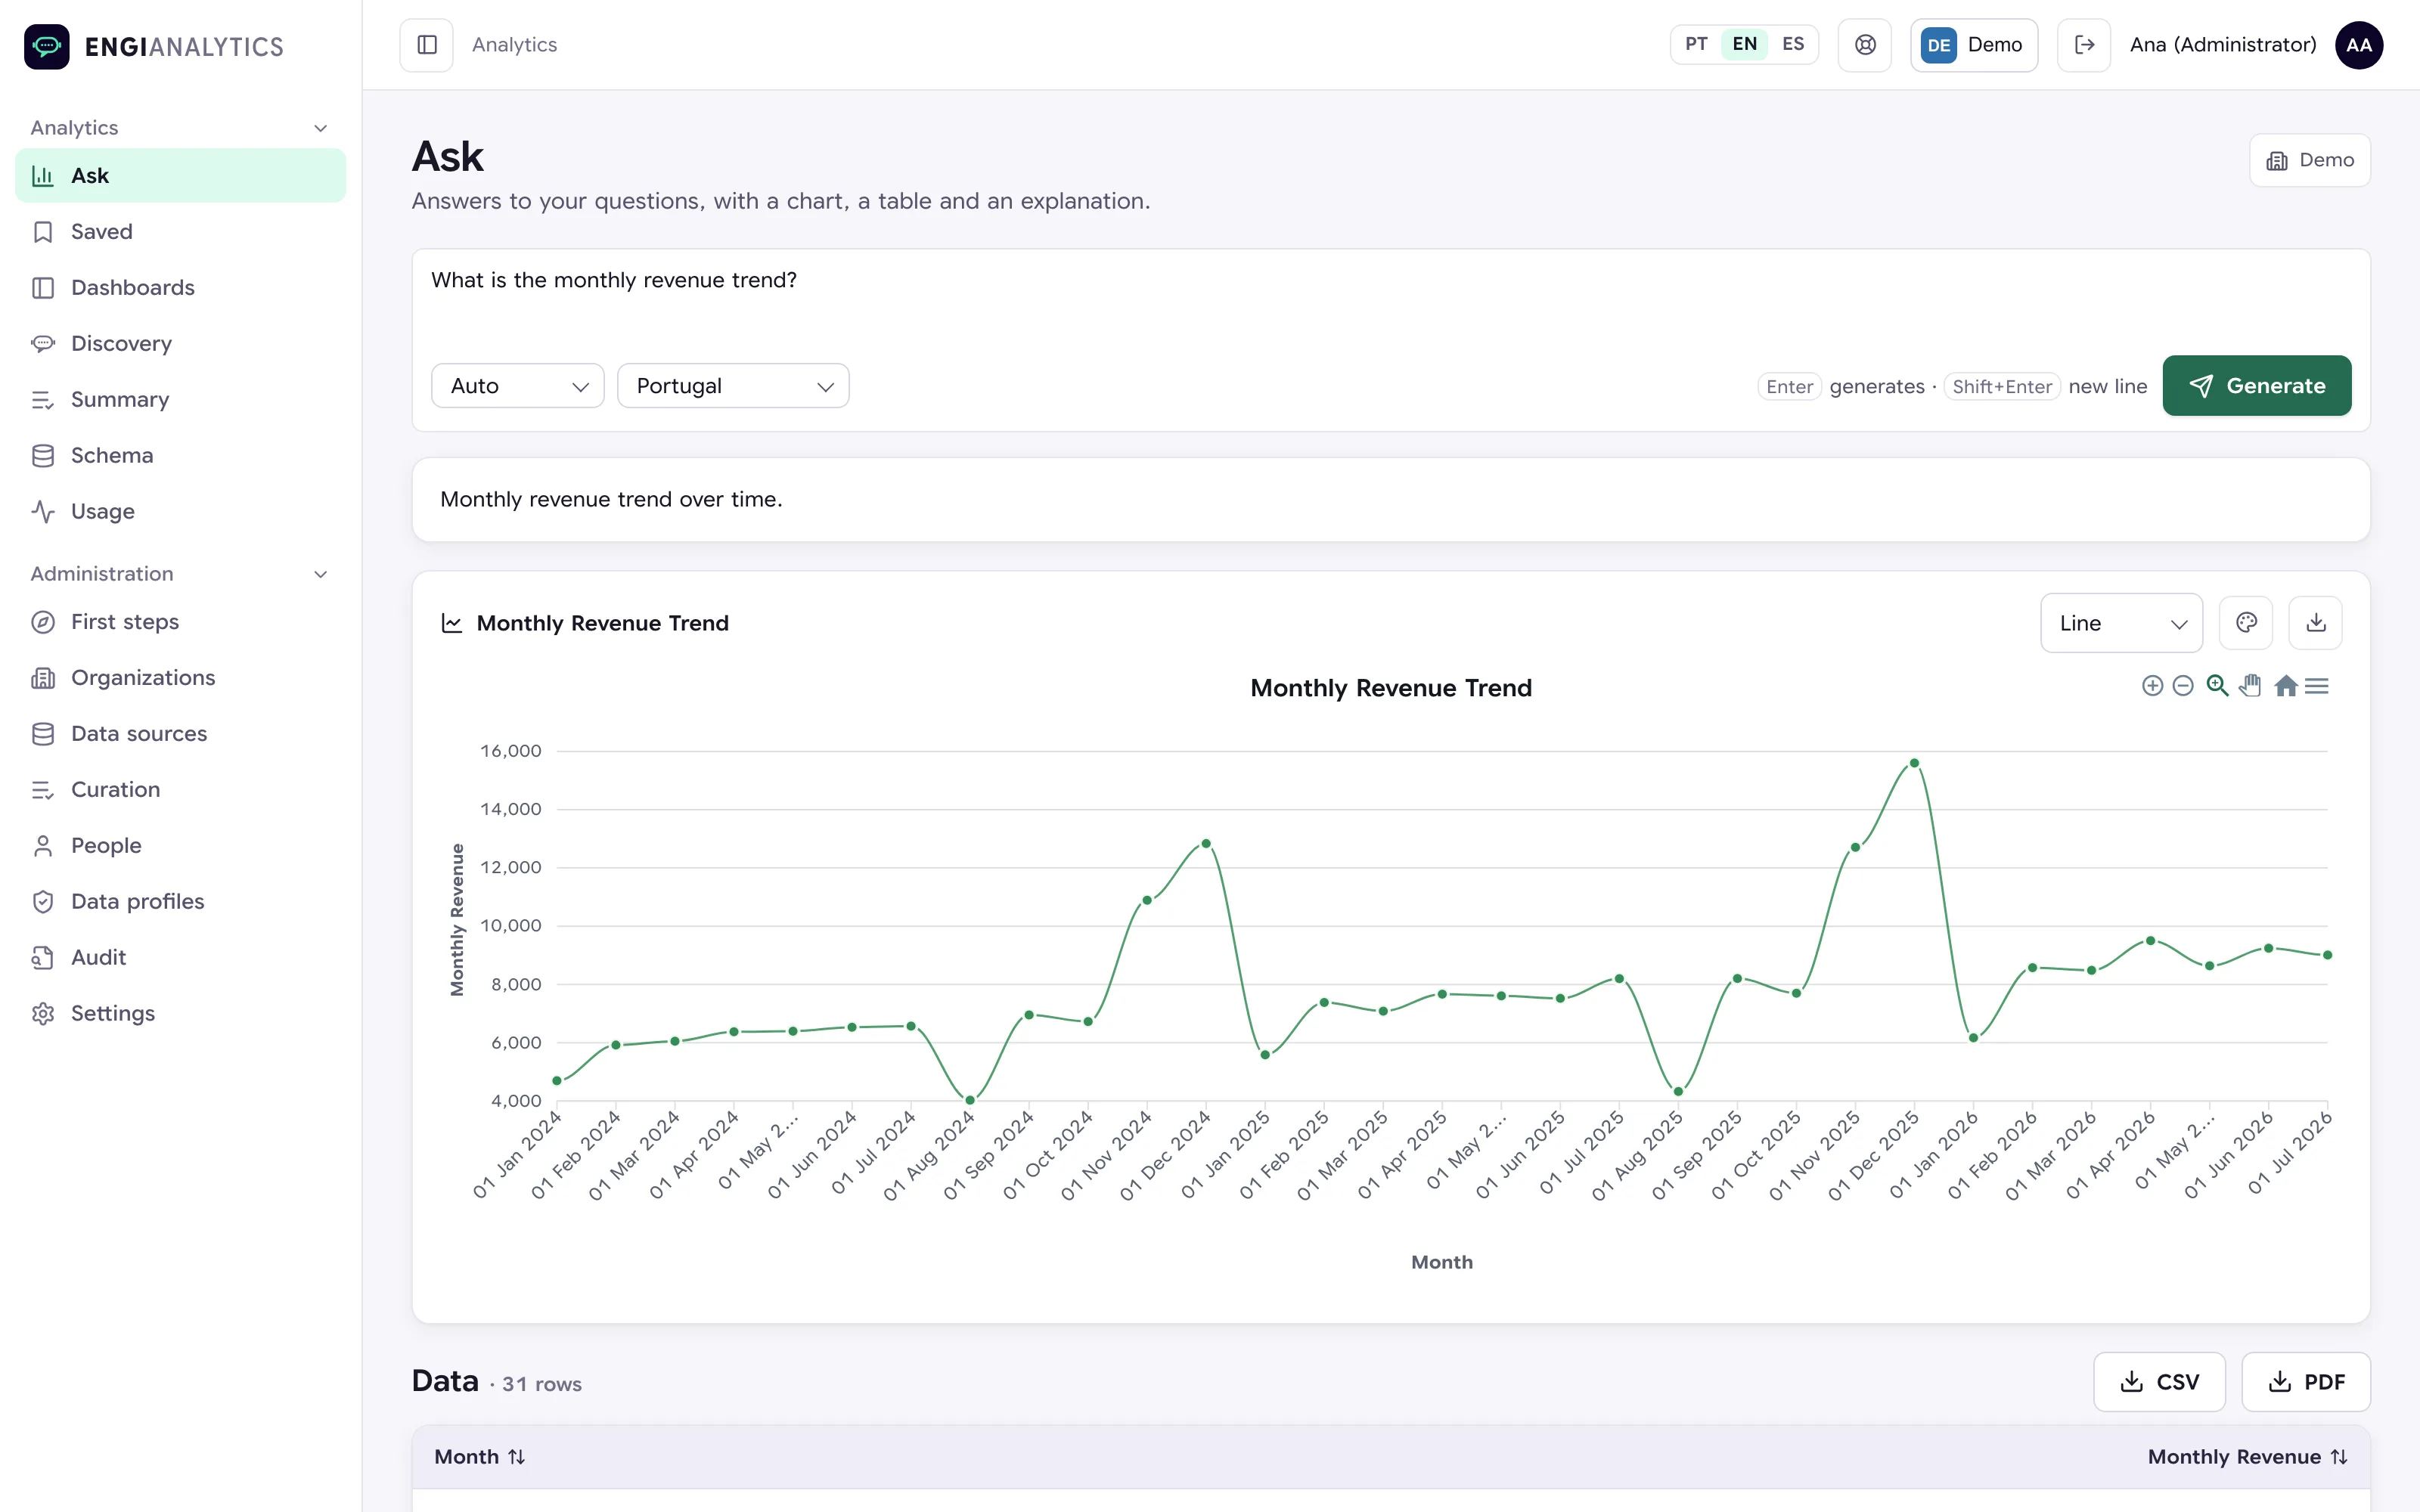This screenshot has width=2420, height=1512.
Task: Export data as PDF
Action: pos(2305,1382)
